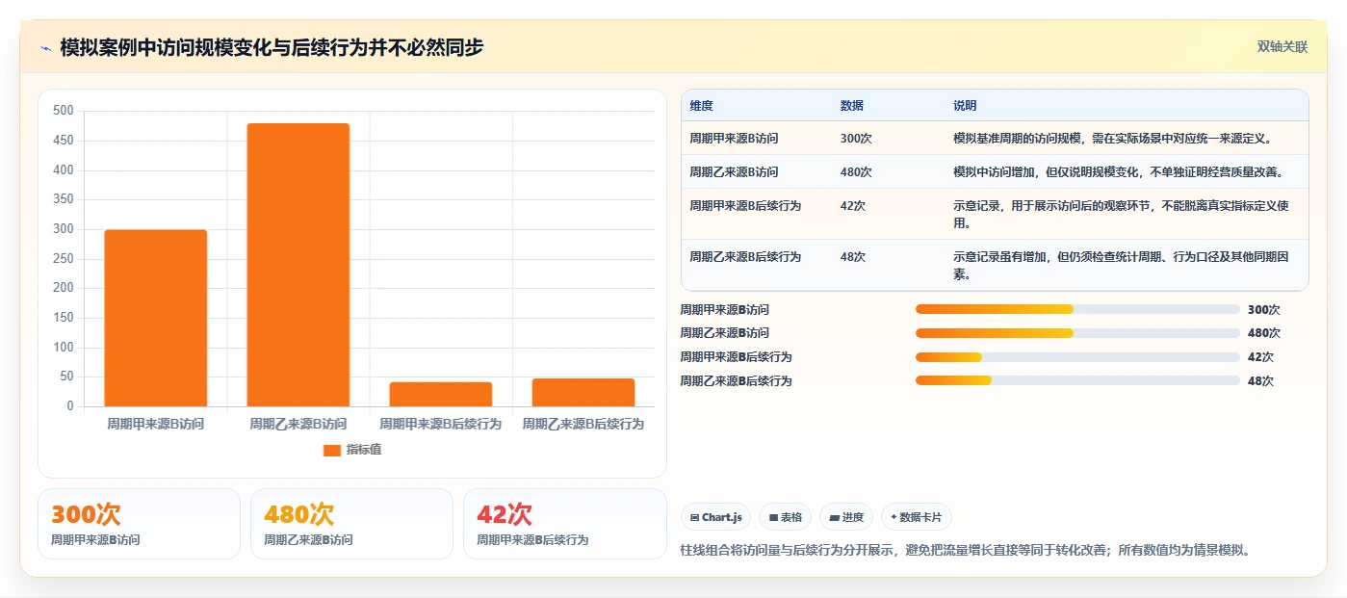Screen dimensions: 1347x598
Task: Click the 说明 column header
Action: pyautogui.click(x=965, y=106)
